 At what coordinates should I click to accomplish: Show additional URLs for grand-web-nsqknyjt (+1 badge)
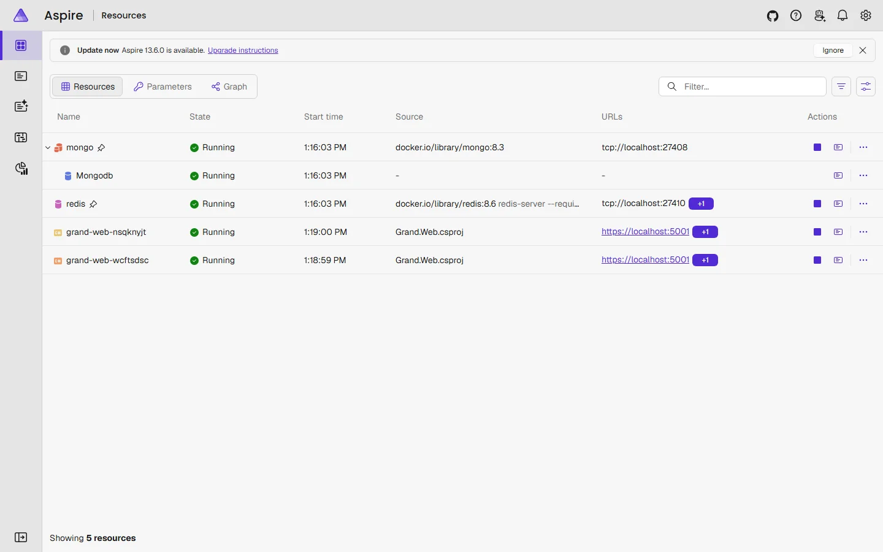pos(705,232)
